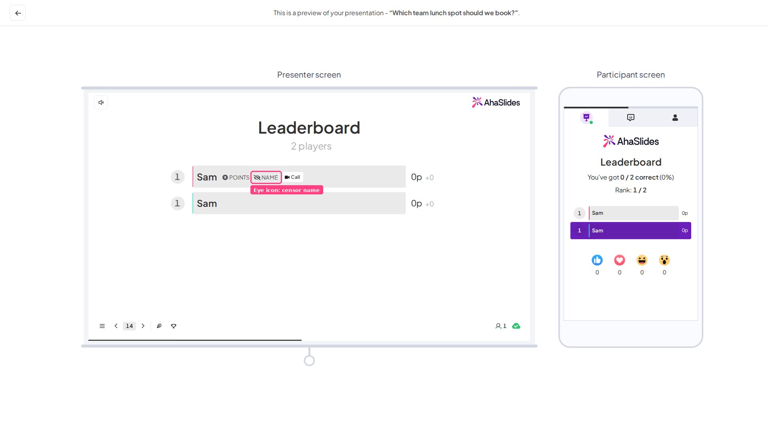Select the gray Sam row on participant screen
Viewport: 768px width, 432px height.
point(634,213)
